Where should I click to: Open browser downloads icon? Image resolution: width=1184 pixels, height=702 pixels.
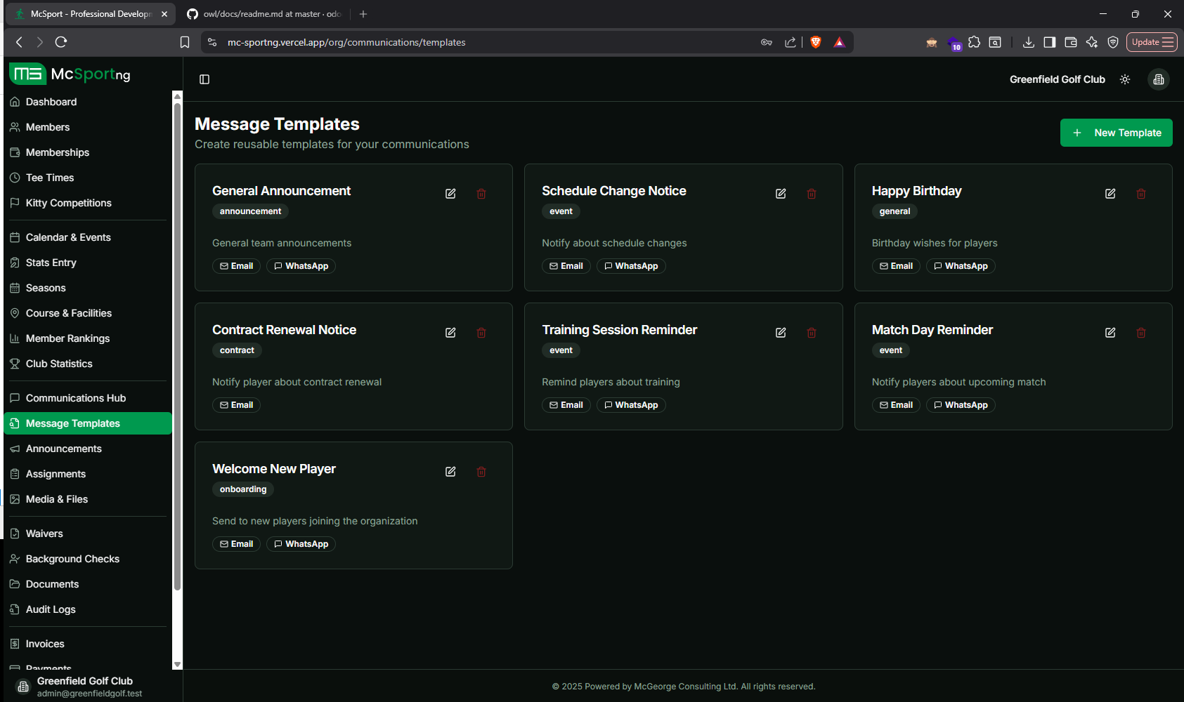(1028, 42)
